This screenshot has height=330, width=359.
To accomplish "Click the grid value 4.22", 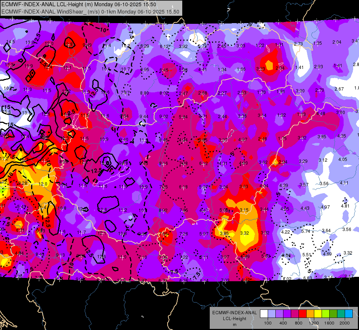I will 286,232.
